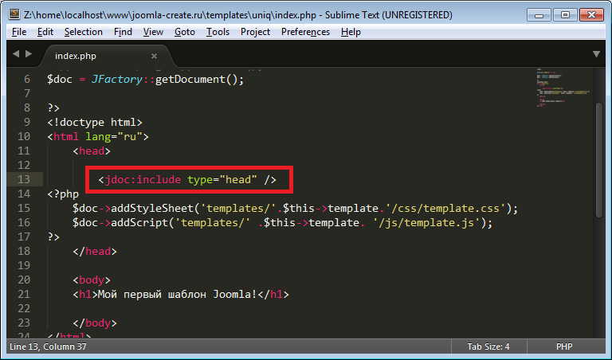Click the next tab right arrow
The image size is (612, 360).
pos(29,54)
